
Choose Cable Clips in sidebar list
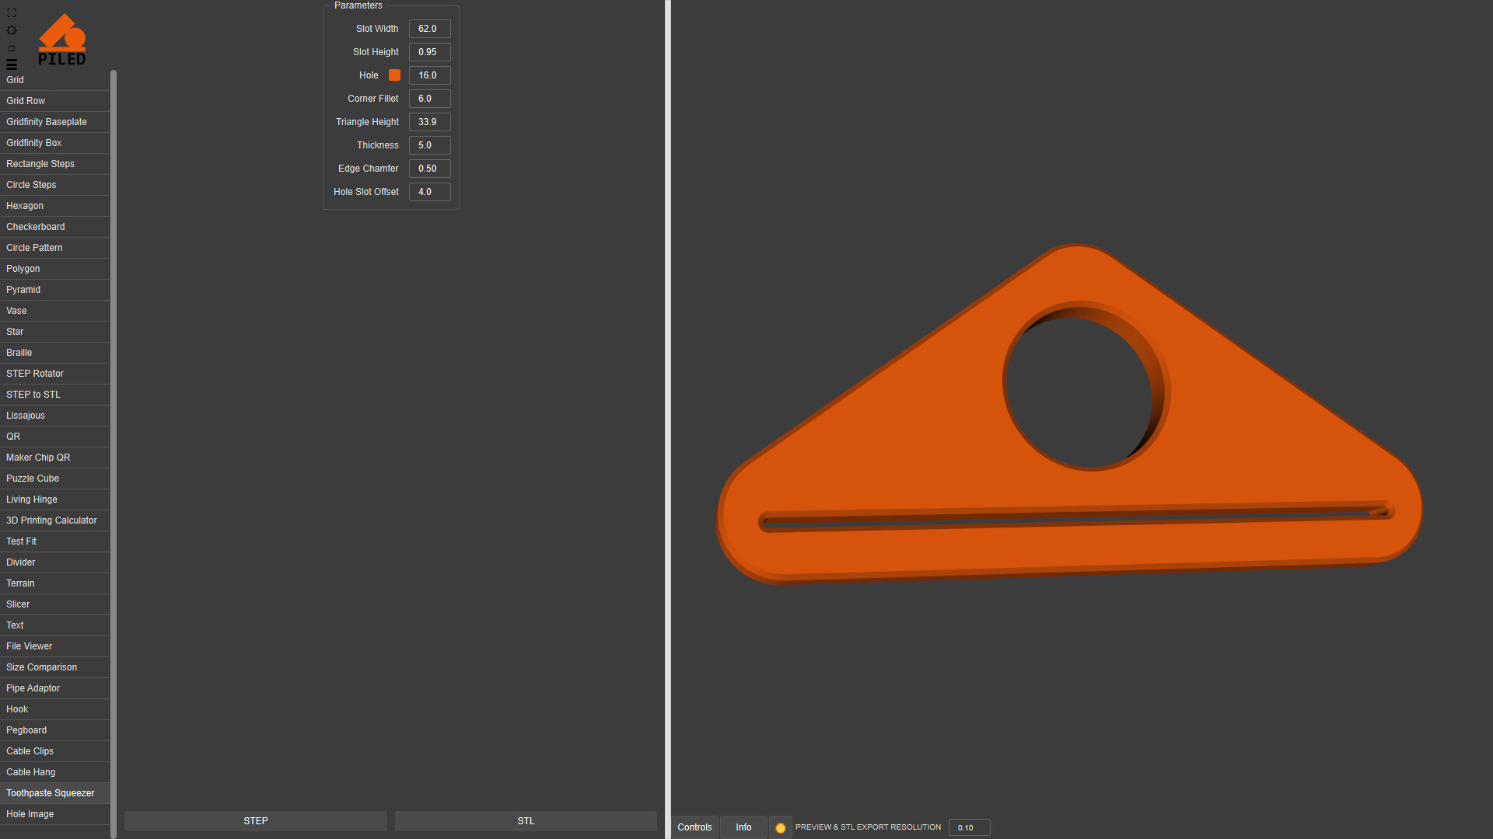(x=30, y=751)
